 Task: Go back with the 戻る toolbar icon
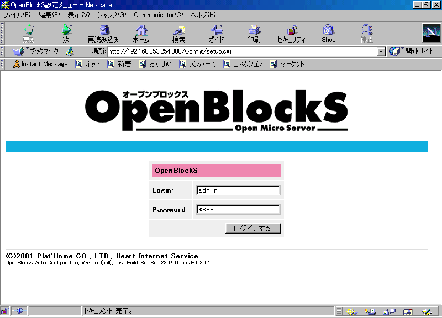pyautogui.click(x=29, y=33)
